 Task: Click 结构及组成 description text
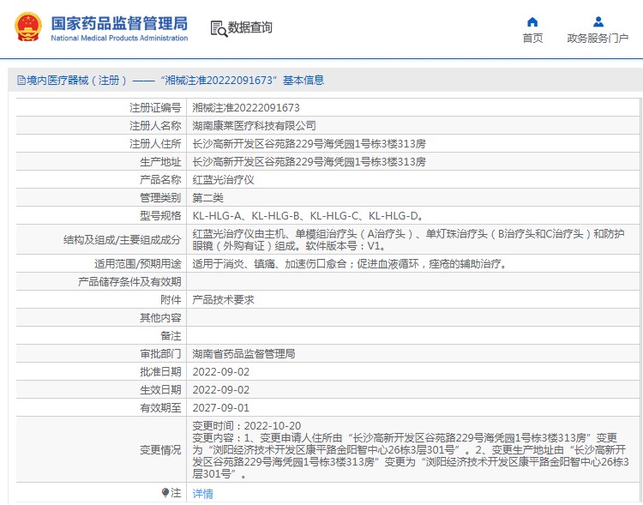(408, 239)
